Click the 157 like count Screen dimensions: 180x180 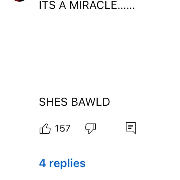point(63,128)
